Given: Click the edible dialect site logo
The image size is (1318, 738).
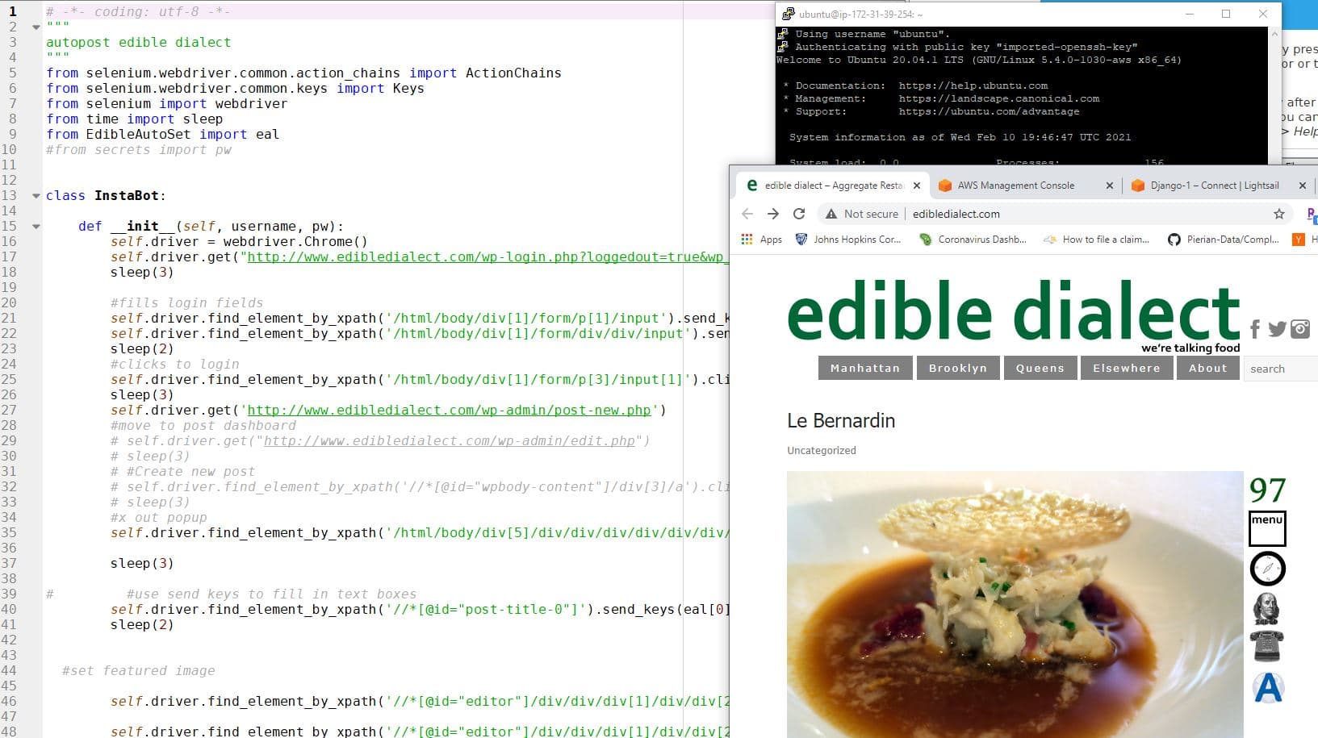Looking at the screenshot, I should tap(1014, 311).
